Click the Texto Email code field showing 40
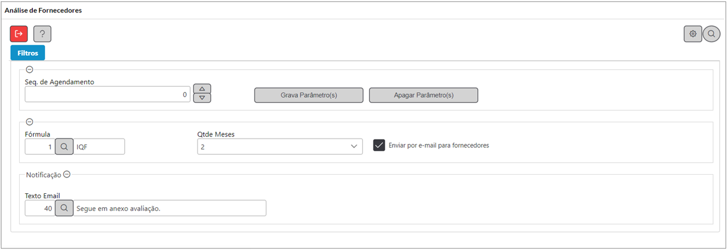This screenshot has width=727, height=250. click(x=40, y=208)
